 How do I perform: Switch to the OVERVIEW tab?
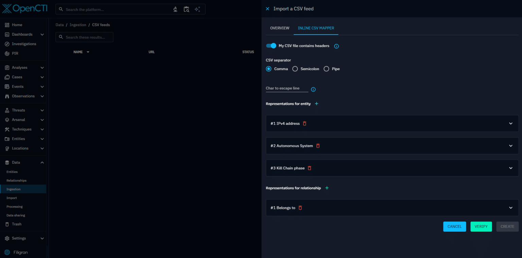pos(279,28)
